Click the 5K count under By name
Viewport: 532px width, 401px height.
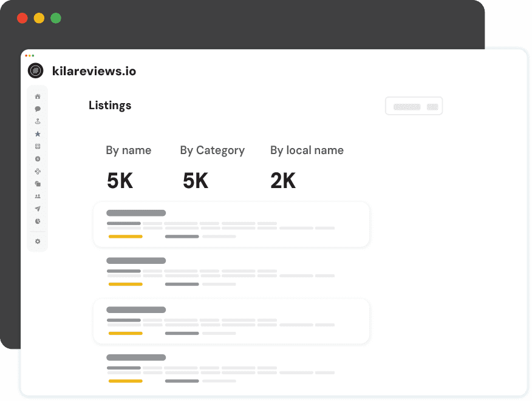point(120,181)
